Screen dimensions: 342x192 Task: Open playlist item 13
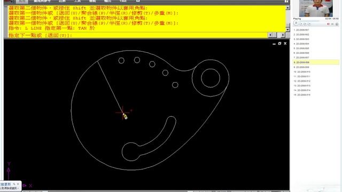(302, 85)
